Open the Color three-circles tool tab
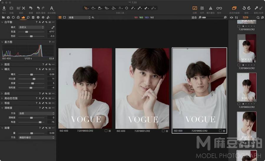 [x=18, y=17]
